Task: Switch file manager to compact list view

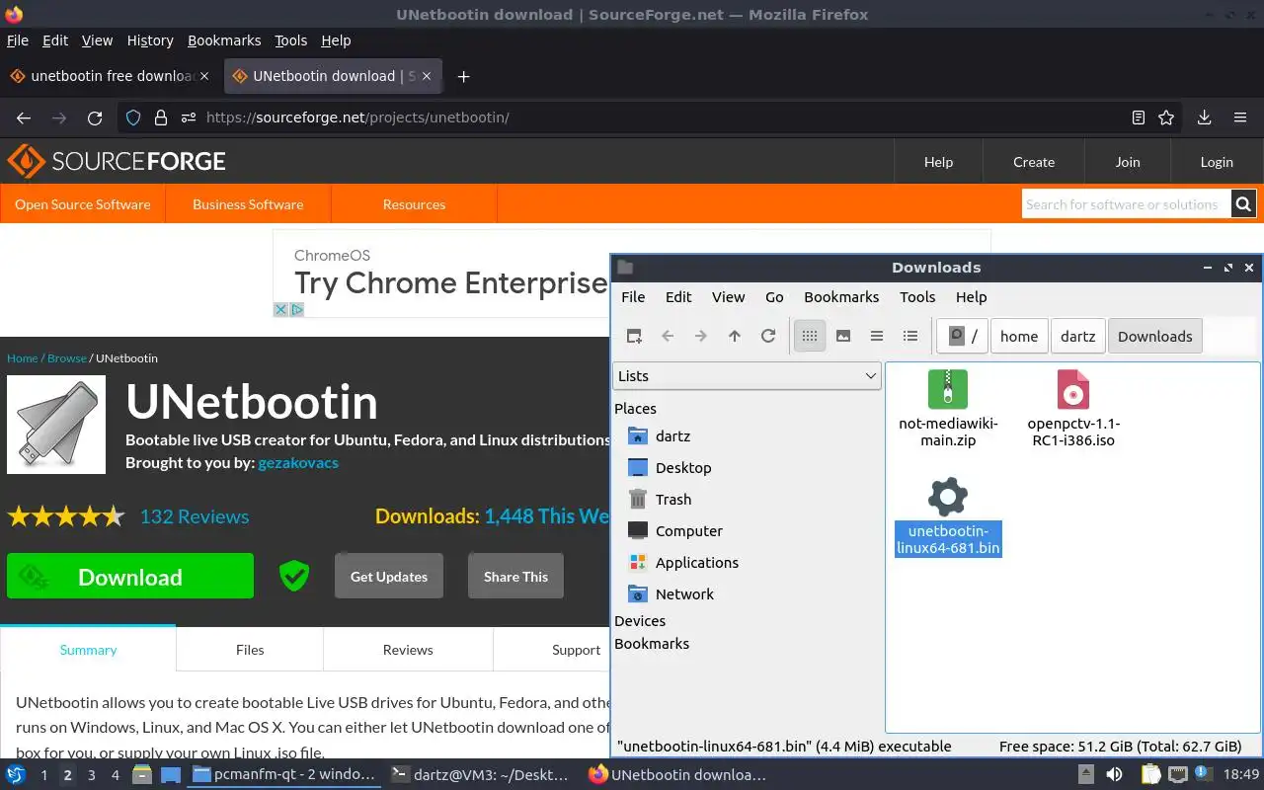Action: pyautogui.click(x=877, y=336)
